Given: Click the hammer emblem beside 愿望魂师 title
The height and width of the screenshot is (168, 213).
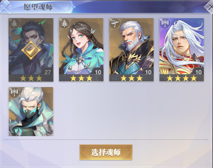Looking at the screenshot, I should coord(5,7).
